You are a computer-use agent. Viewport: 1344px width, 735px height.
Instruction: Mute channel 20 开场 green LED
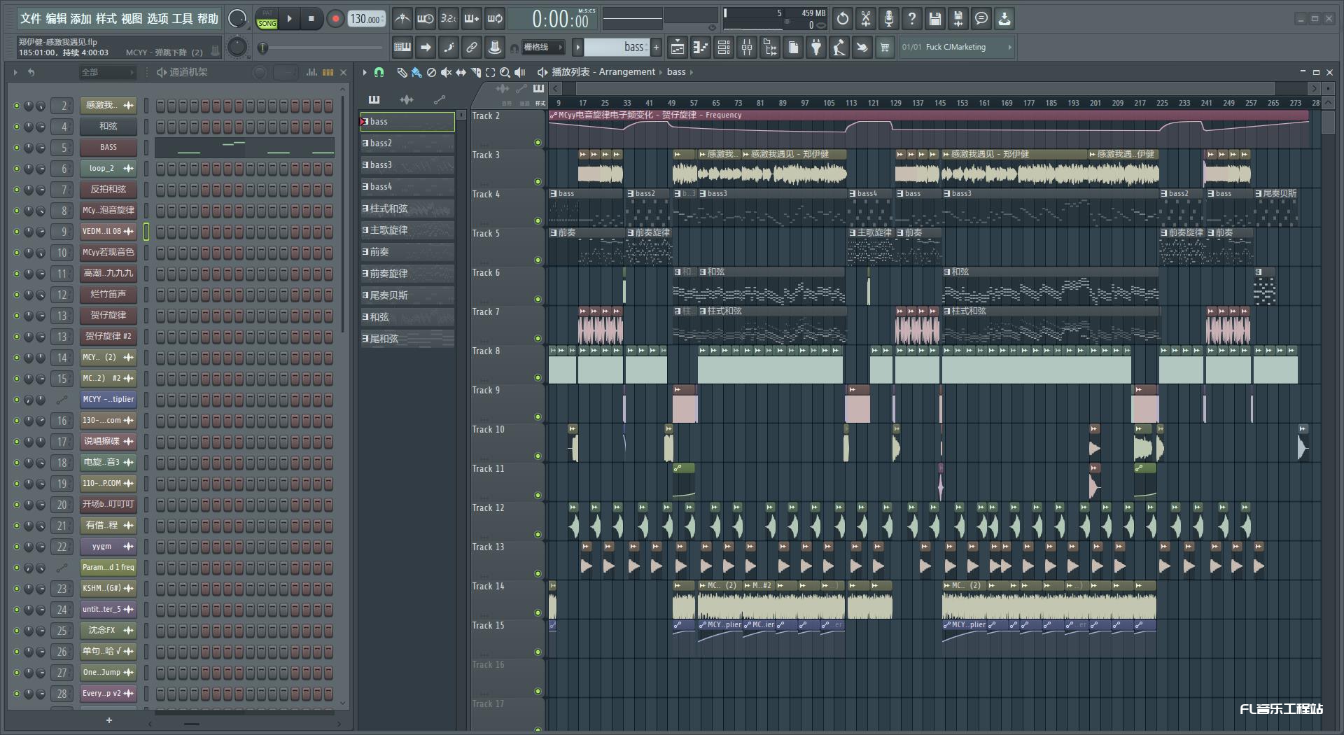(x=17, y=505)
